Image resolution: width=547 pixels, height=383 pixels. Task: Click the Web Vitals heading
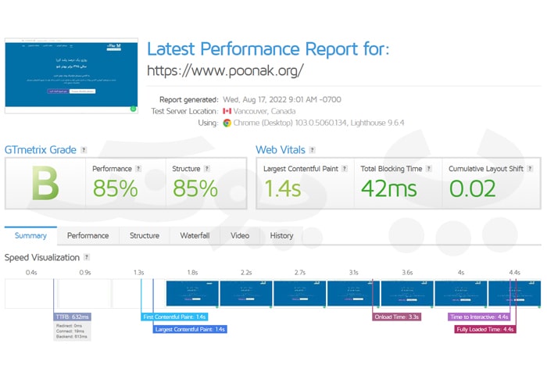coord(281,150)
